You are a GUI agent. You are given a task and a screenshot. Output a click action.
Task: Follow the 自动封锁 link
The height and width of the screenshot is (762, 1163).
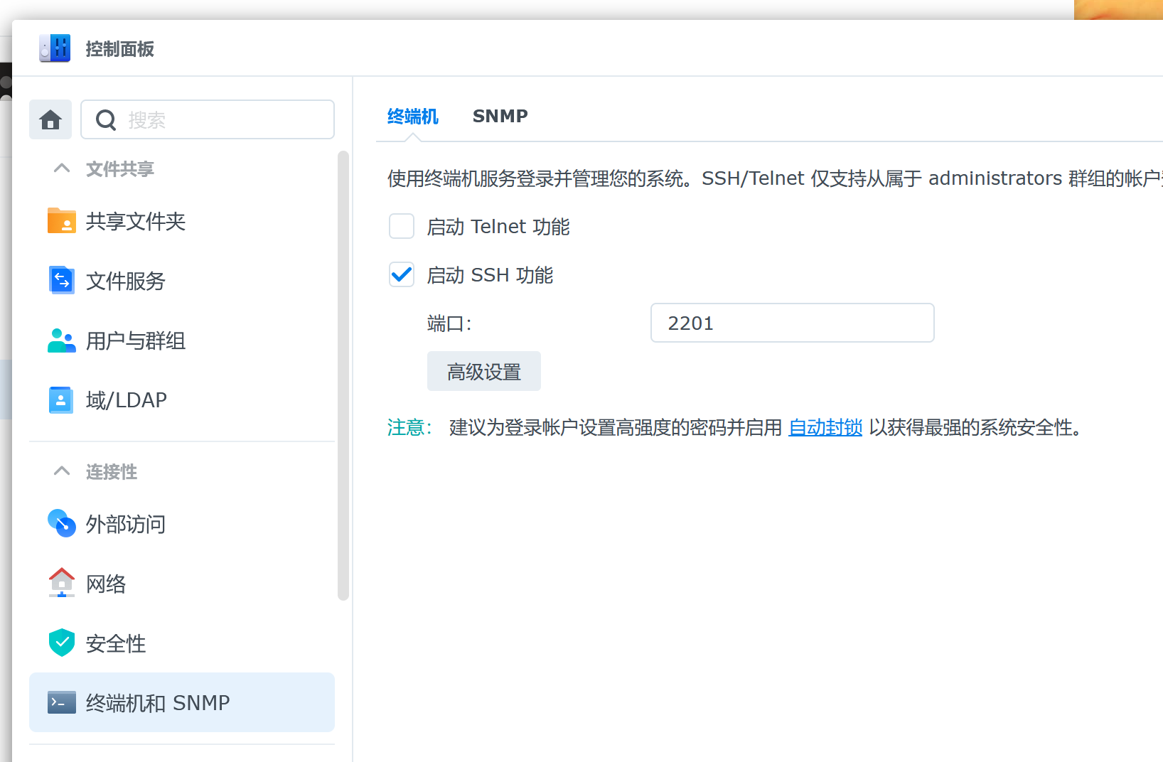click(825, 427)
